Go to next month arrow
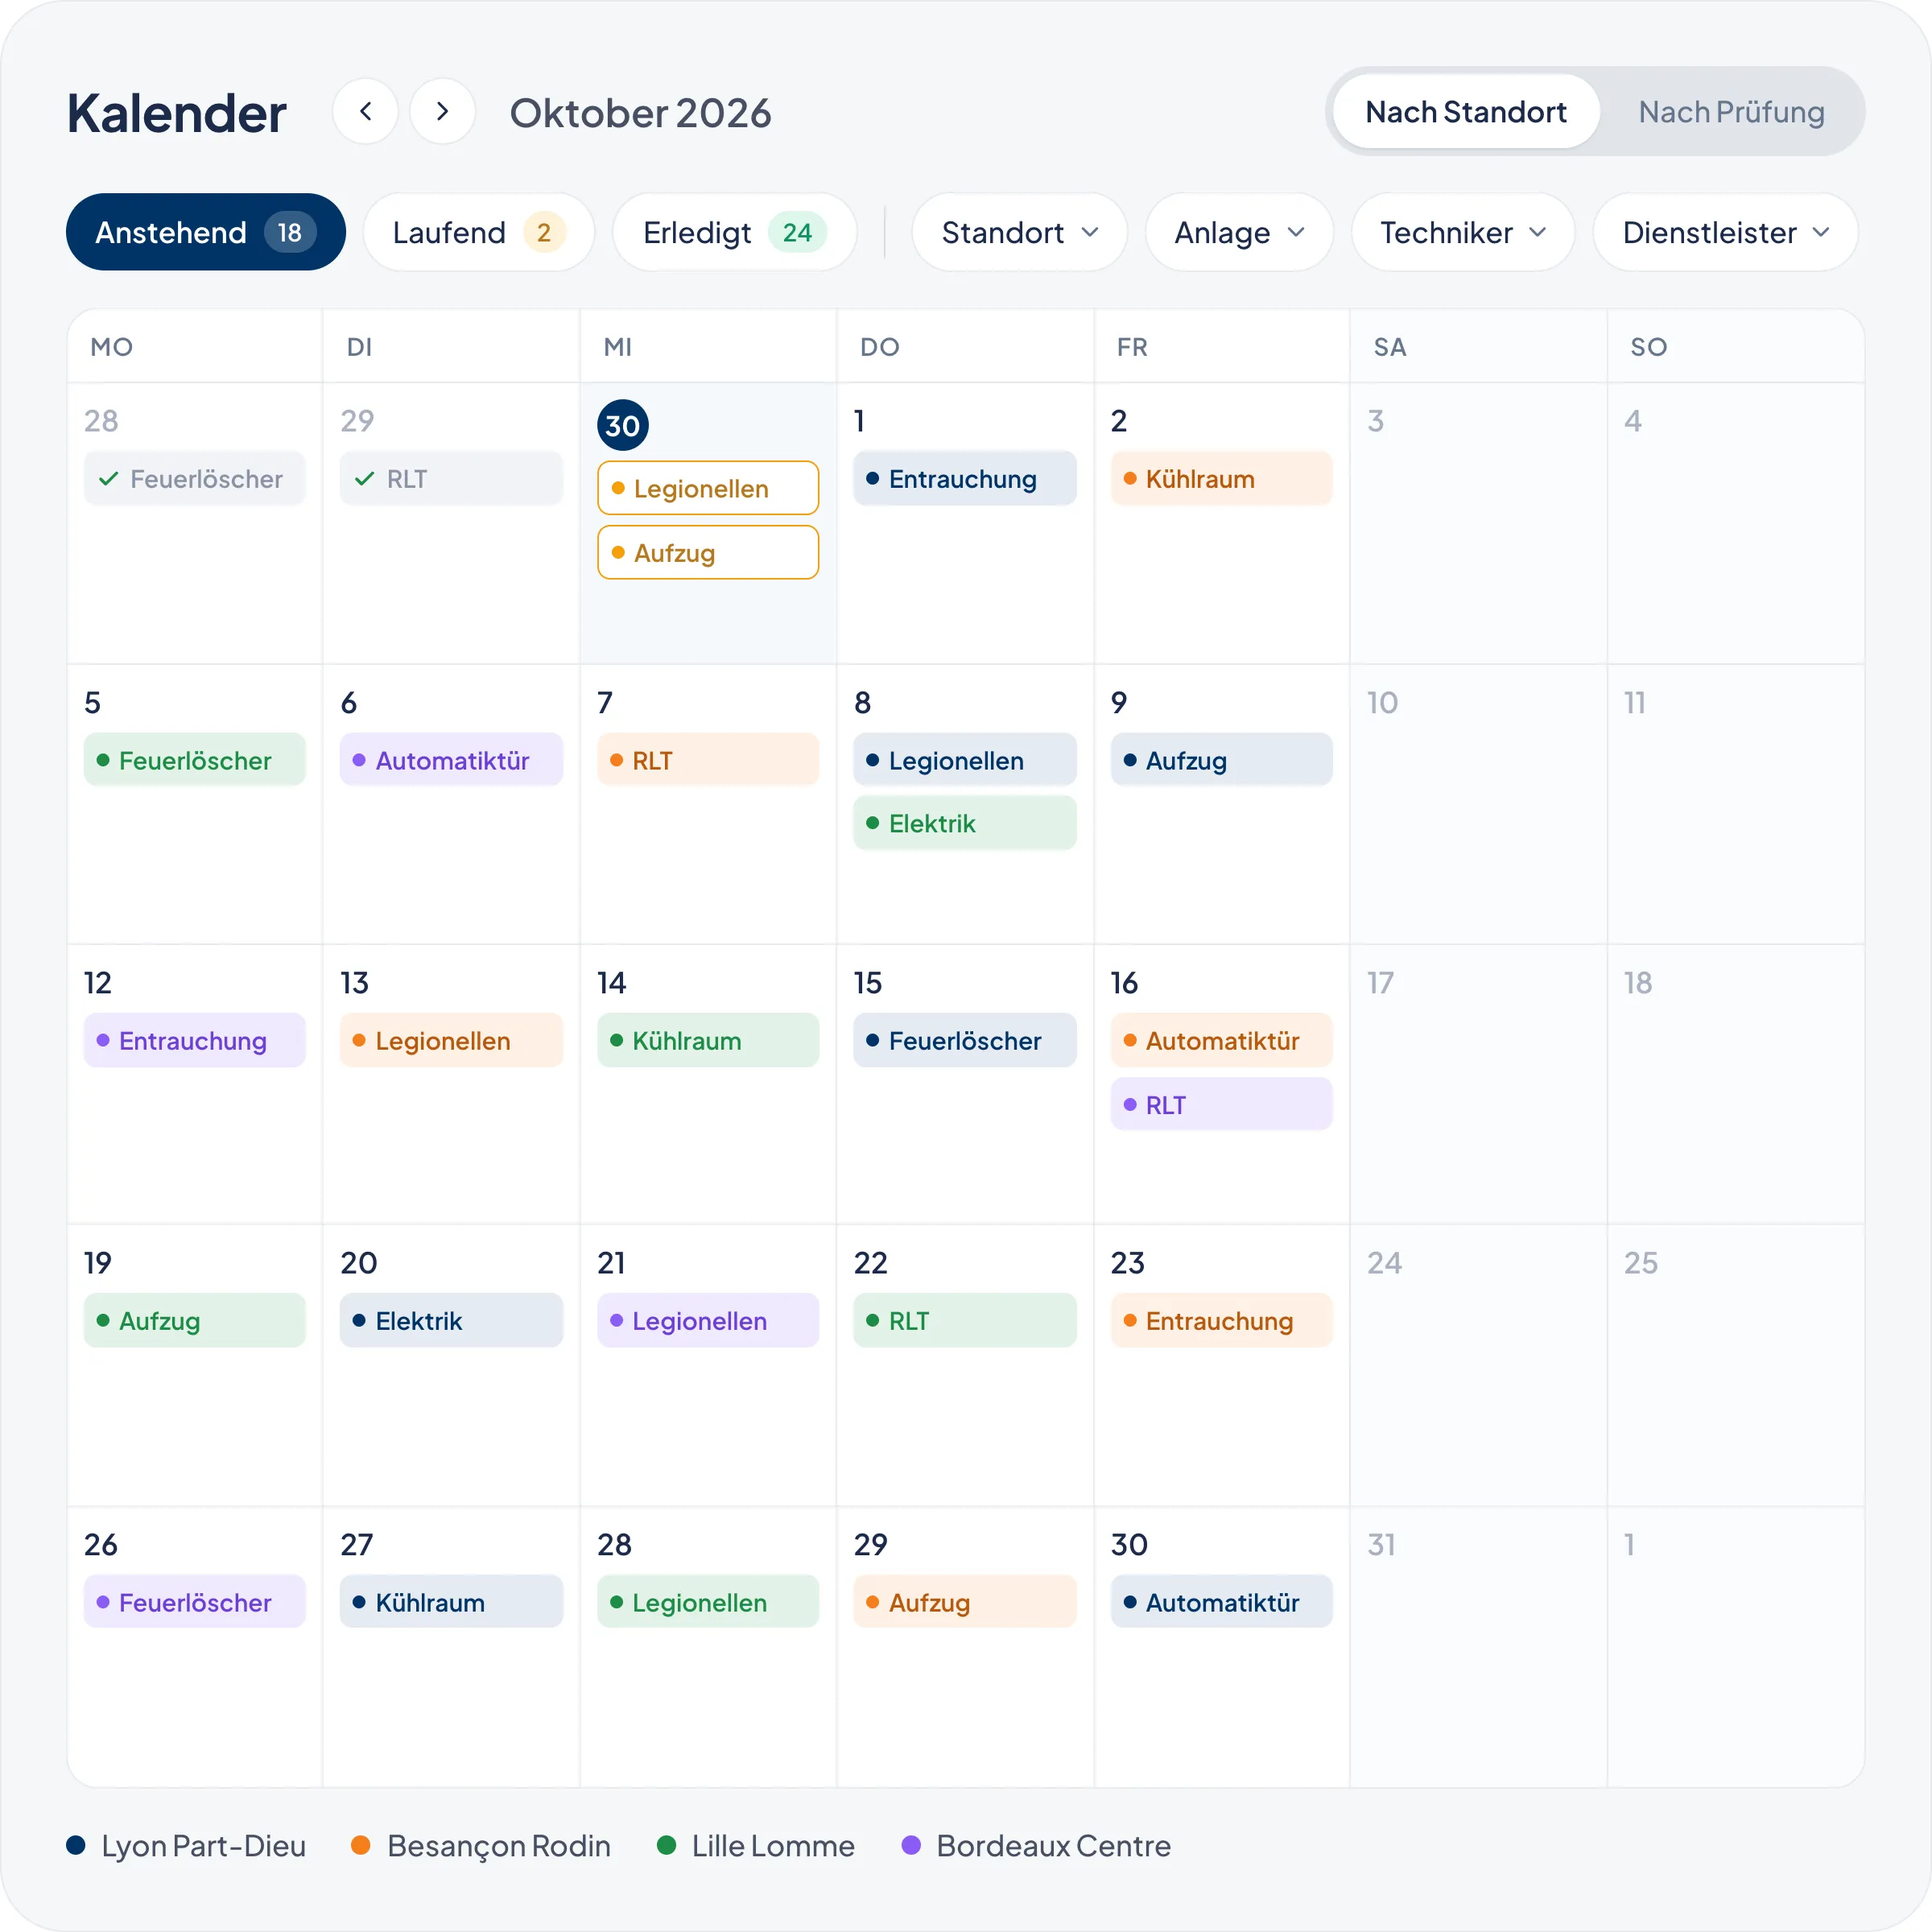The height and width of the screenshot is (1932, 1932). [x=442, y=111]
